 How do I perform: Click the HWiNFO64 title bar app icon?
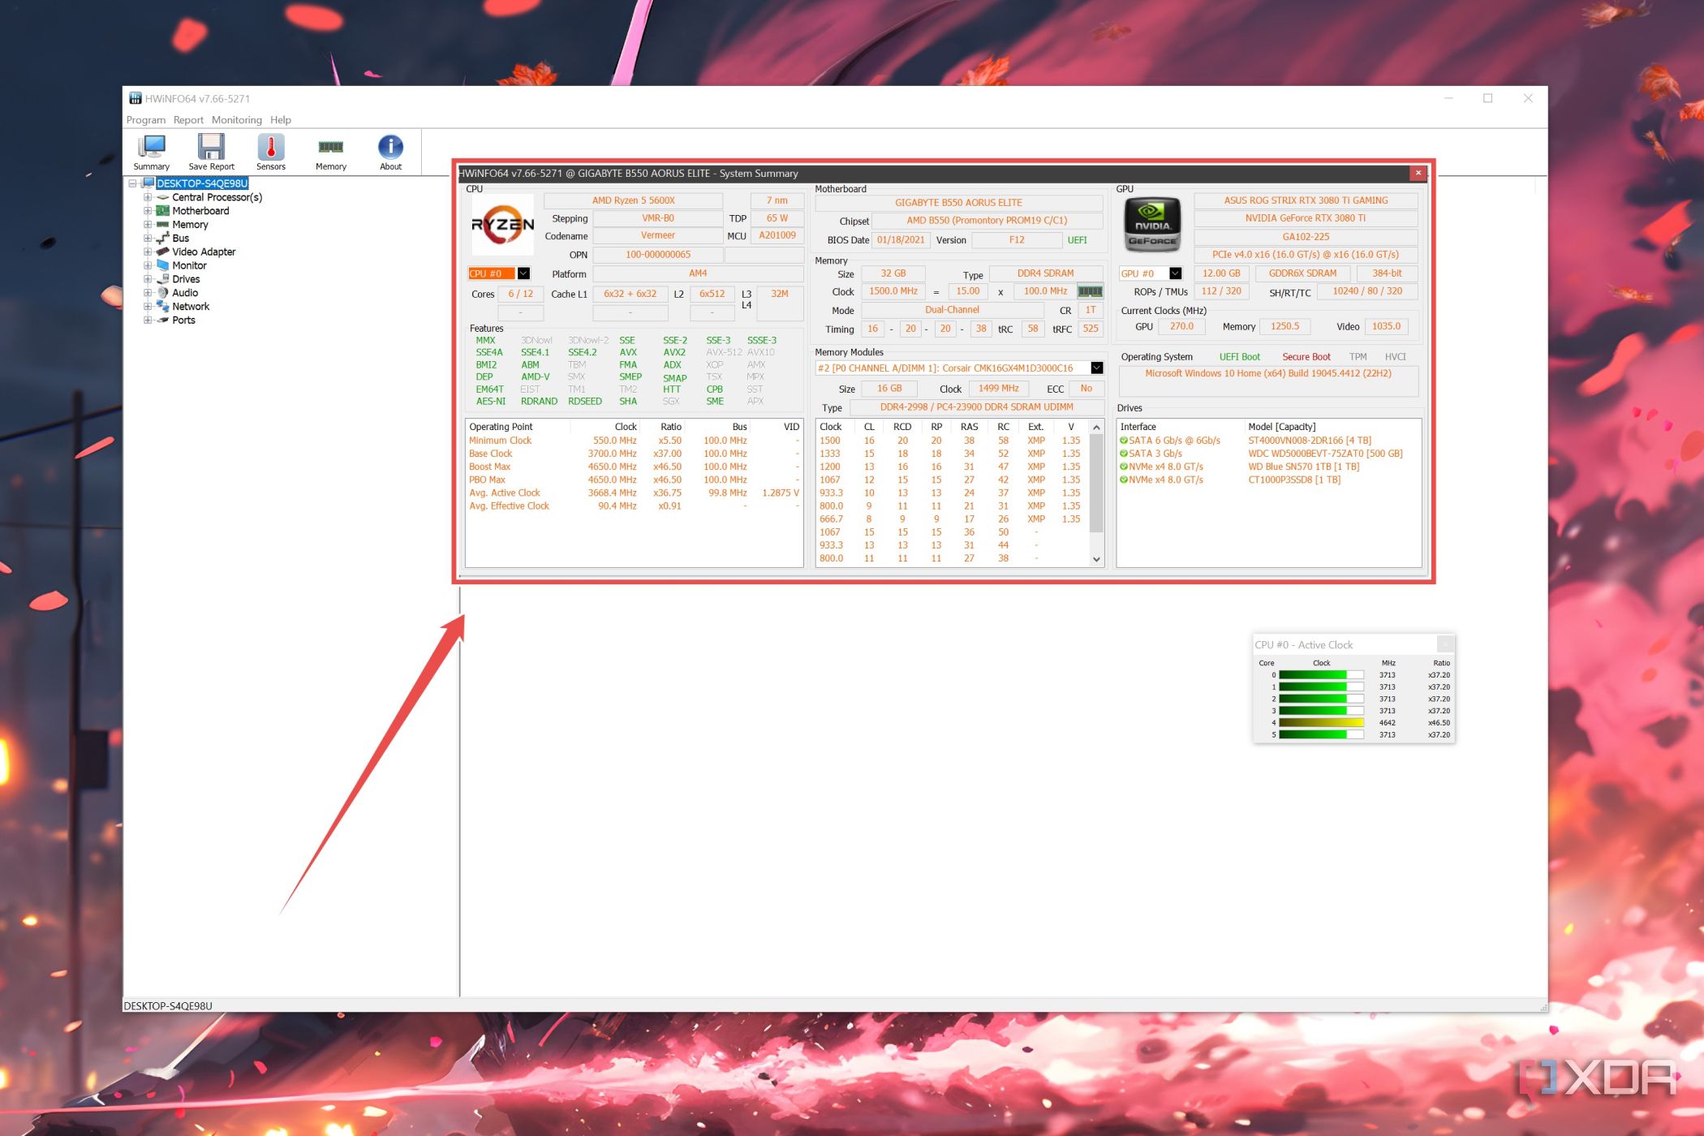[136, 98]
